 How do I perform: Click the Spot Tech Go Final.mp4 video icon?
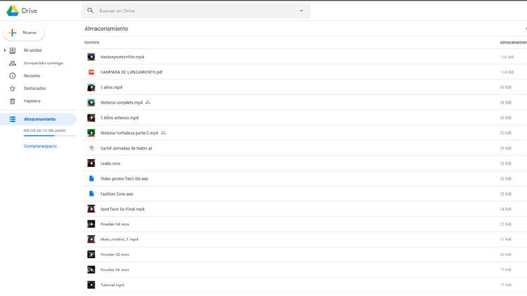point(91,209)
